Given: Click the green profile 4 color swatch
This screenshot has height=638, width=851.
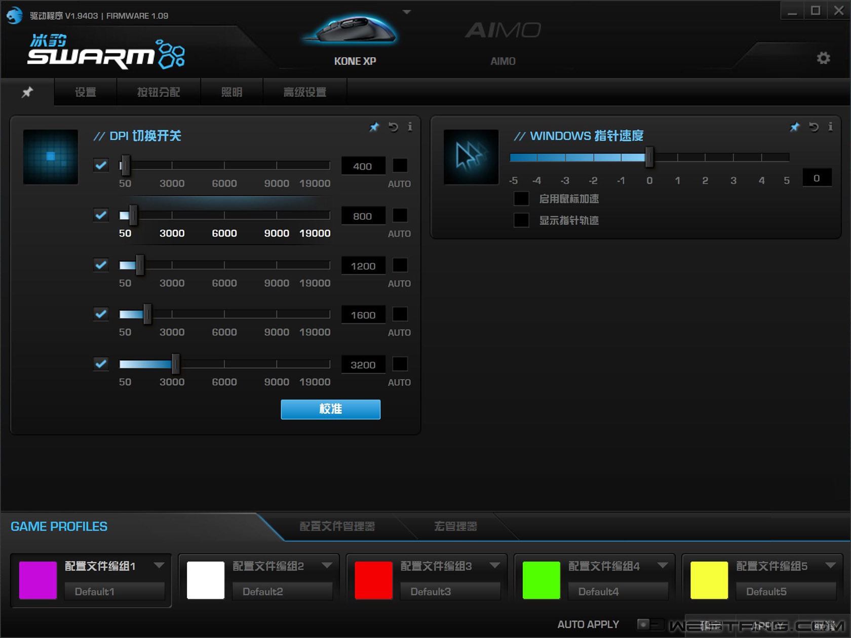Looking at the screenshot, I should tap(541, 580).
